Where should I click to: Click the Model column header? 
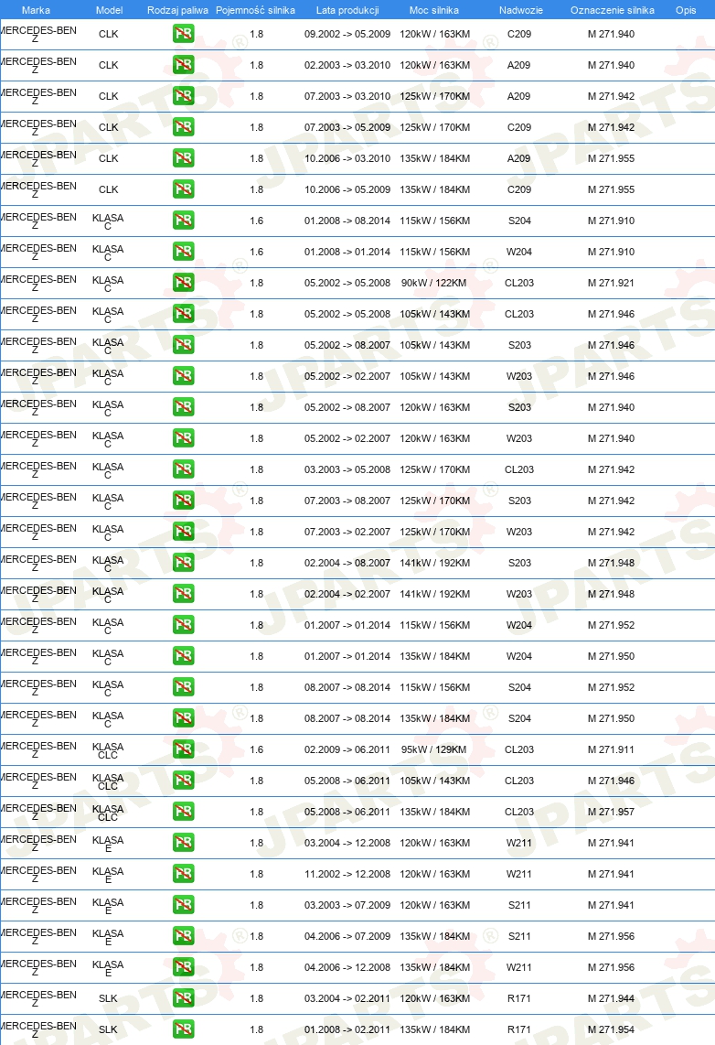click(x=109, y=10)
